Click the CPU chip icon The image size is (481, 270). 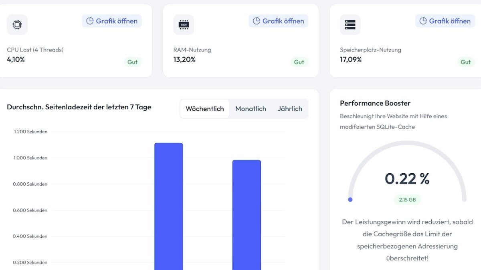click(17, 25)
